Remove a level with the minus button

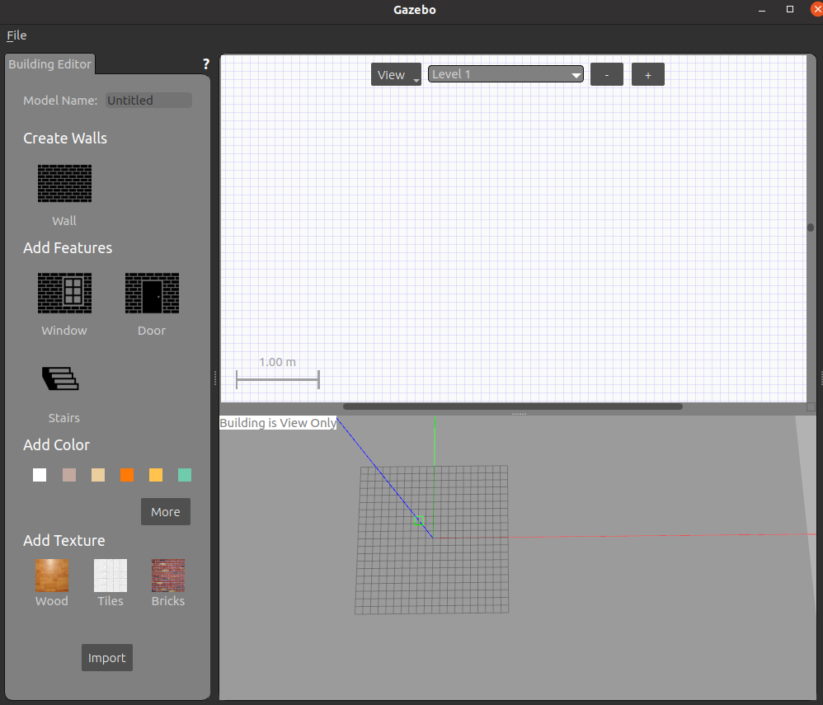pyautogui.click(x=607, y=75)
